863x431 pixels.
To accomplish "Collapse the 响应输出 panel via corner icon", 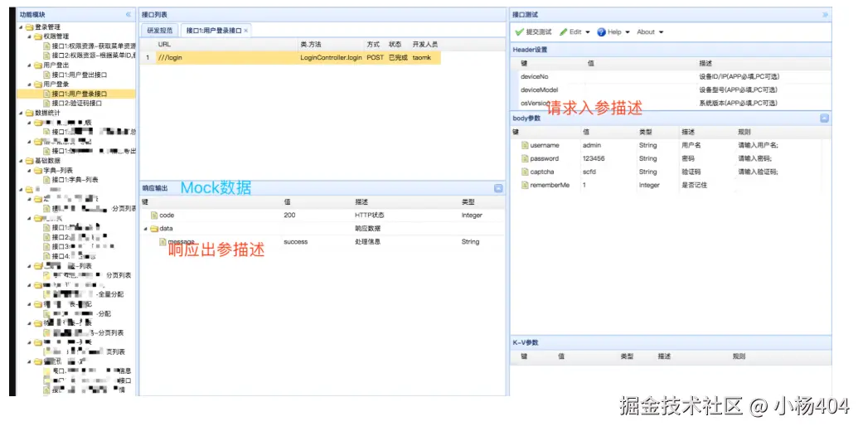I will (x=498, y=188).
